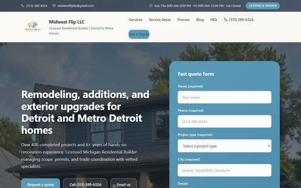Click the paragraph 'Over 400 completed projects'

[79, 156]
